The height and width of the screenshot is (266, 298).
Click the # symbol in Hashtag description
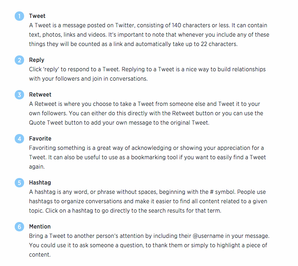[212, 192]
